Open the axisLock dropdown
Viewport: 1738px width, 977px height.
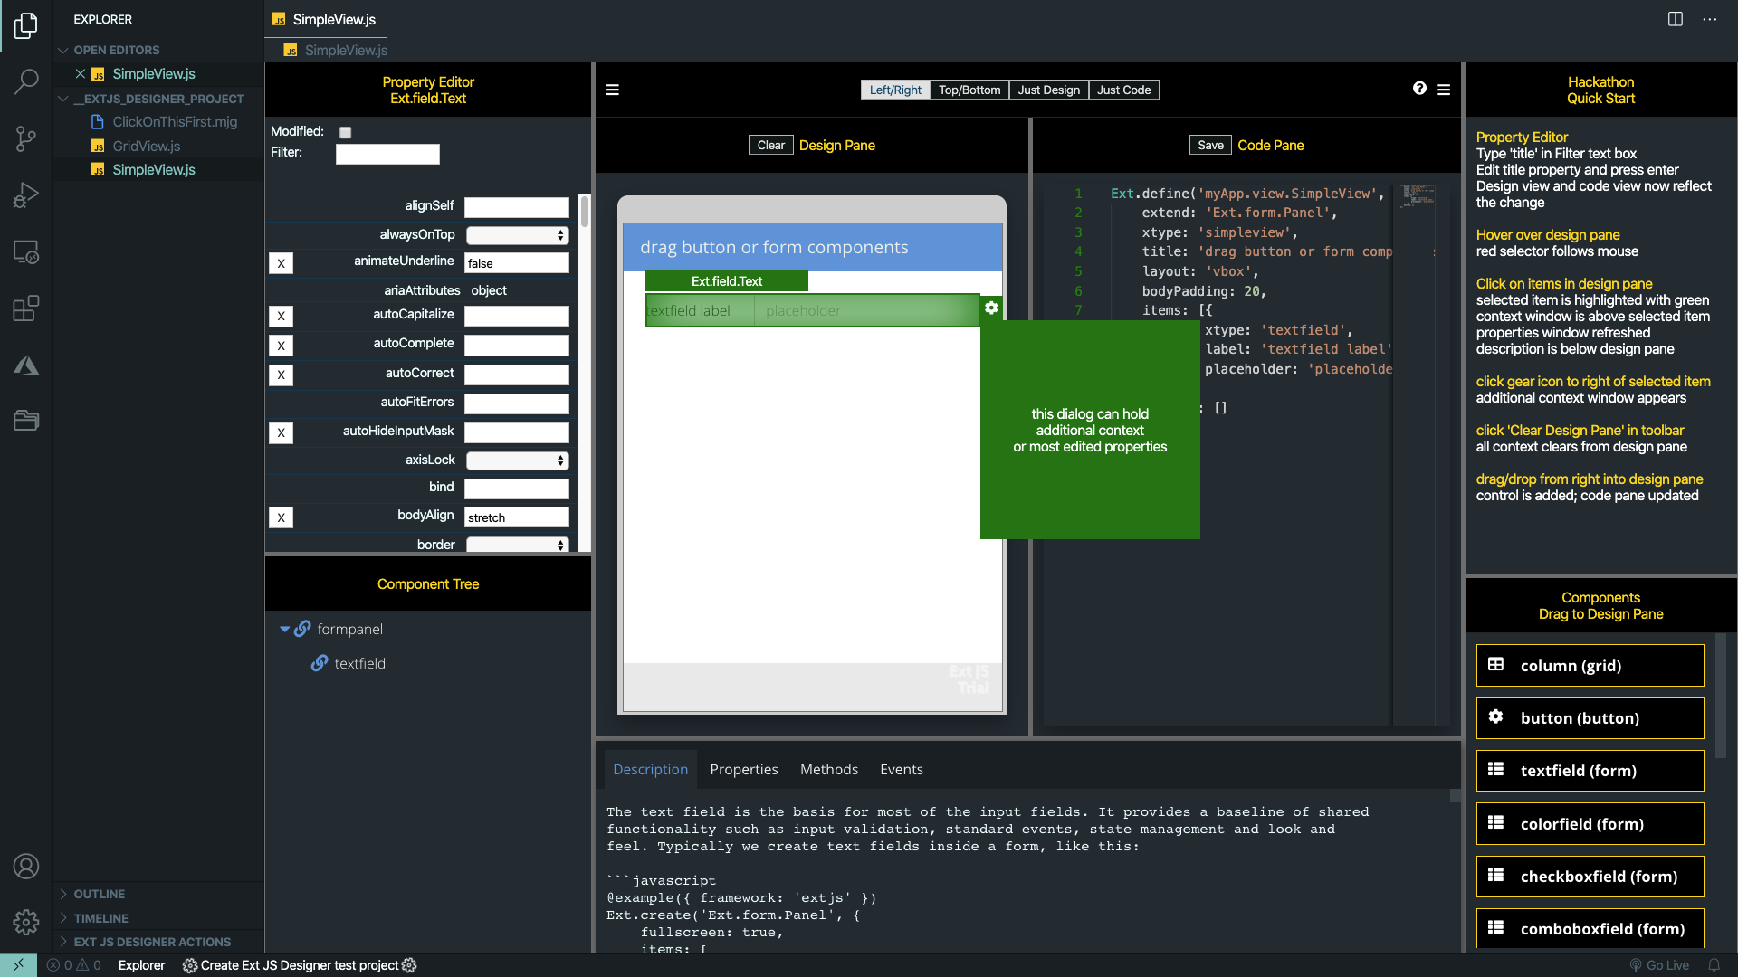[517, 460]
